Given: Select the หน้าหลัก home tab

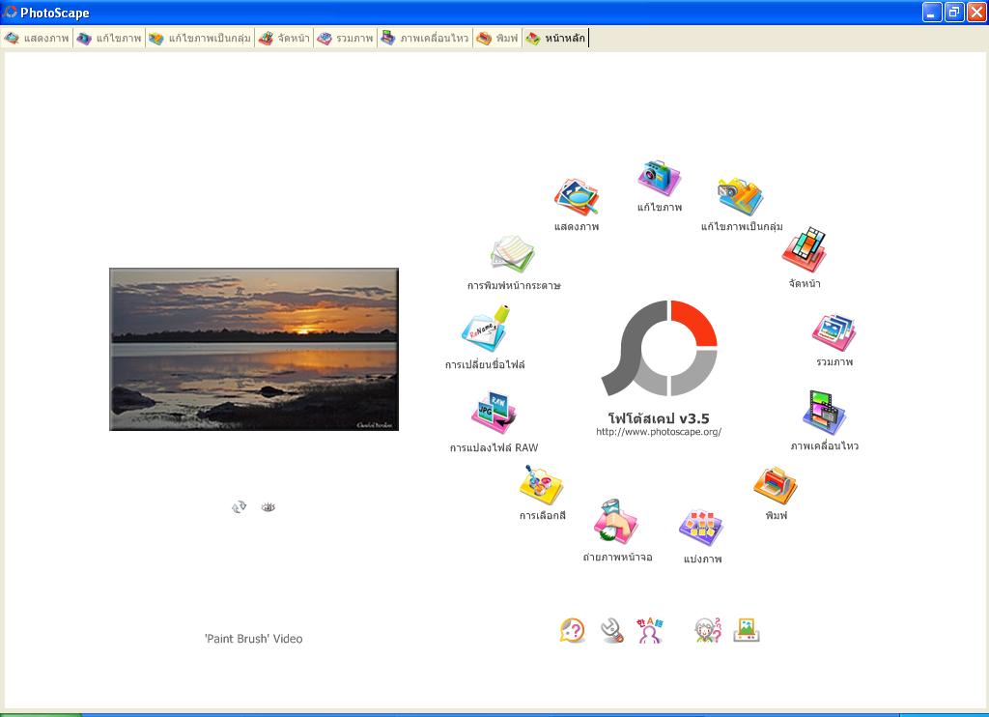Looking at the screenshot, I should point(555,38).
